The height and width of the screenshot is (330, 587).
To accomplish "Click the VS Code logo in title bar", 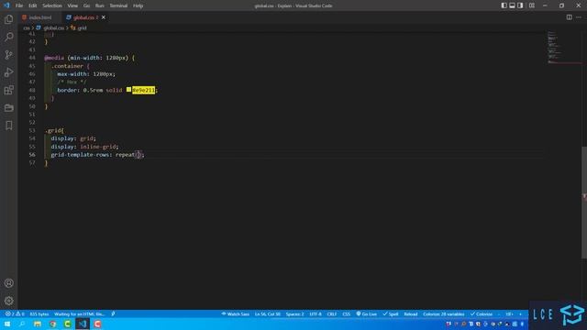I will pos(6,5).
